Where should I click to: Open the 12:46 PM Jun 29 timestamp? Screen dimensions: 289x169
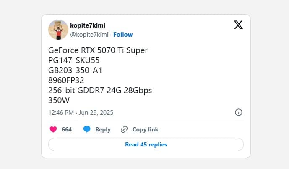[x=81, y=113]
